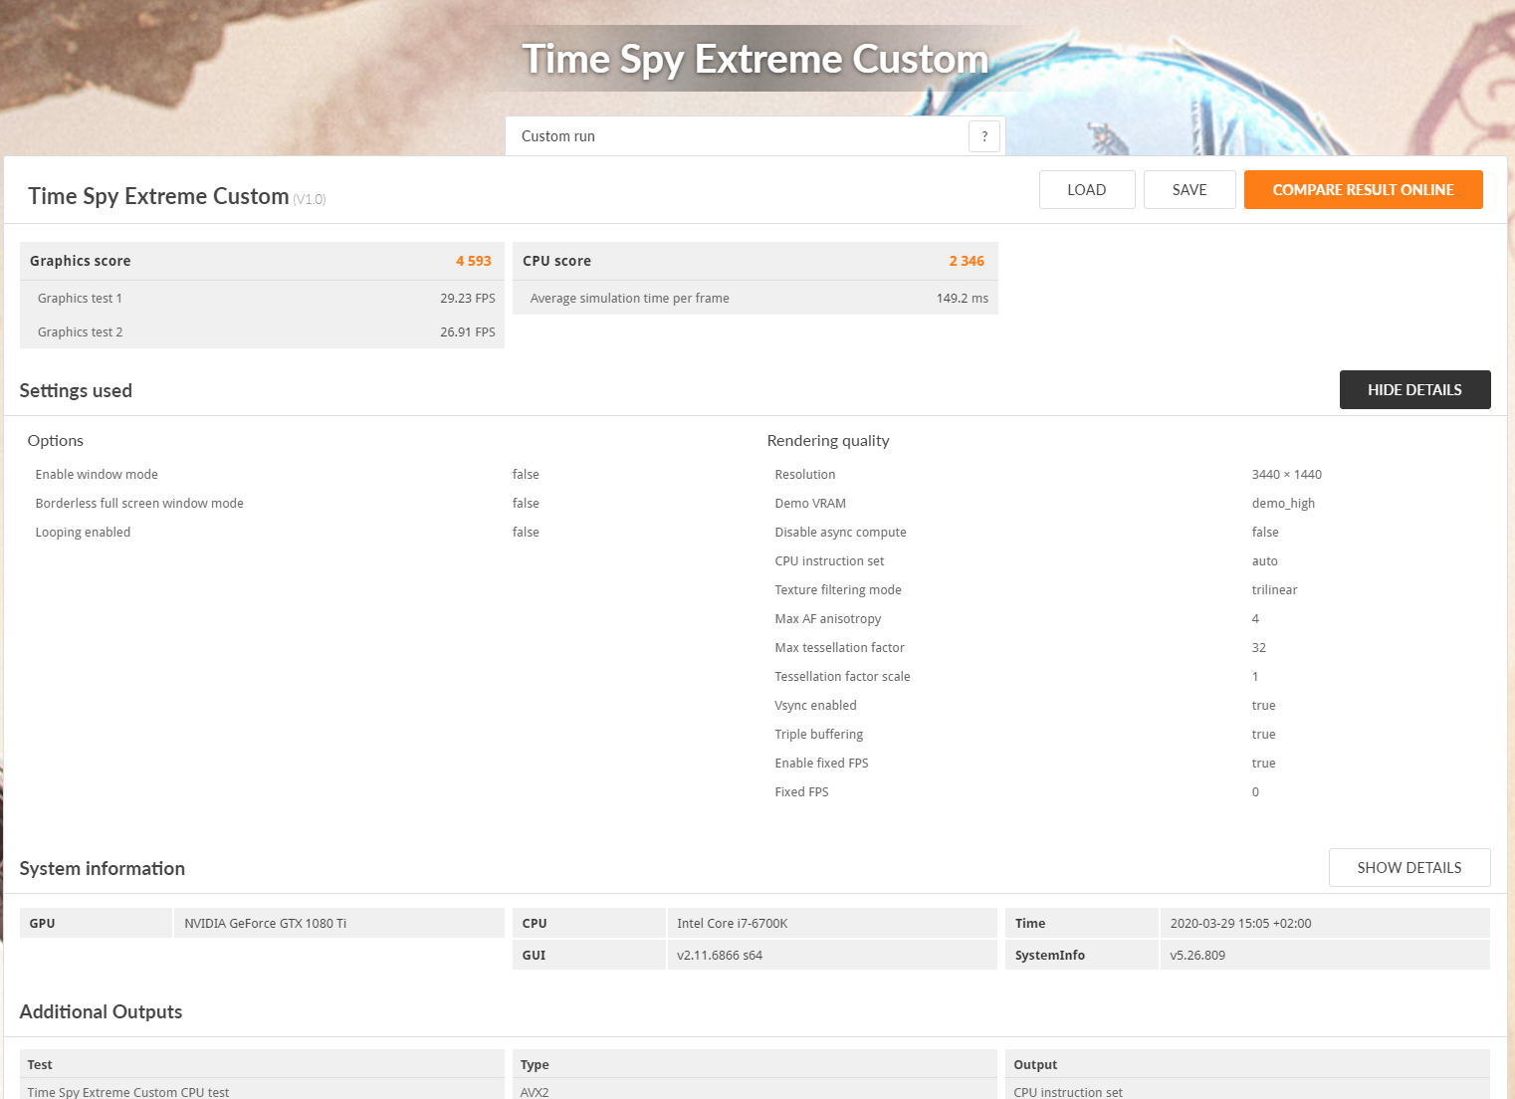Click the Enable fixed FPS label
This screenshot has height=1099, width=1515.
coord(821,764)
